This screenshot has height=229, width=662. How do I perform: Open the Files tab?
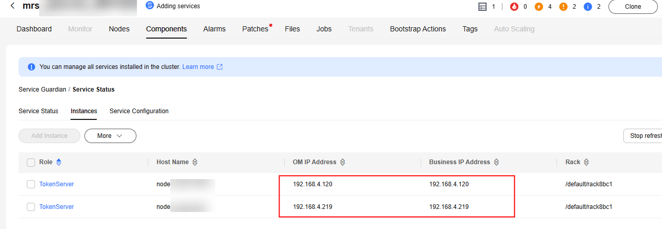292,29
